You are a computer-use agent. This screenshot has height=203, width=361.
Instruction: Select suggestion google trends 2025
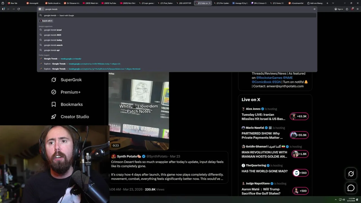[177, 35]
